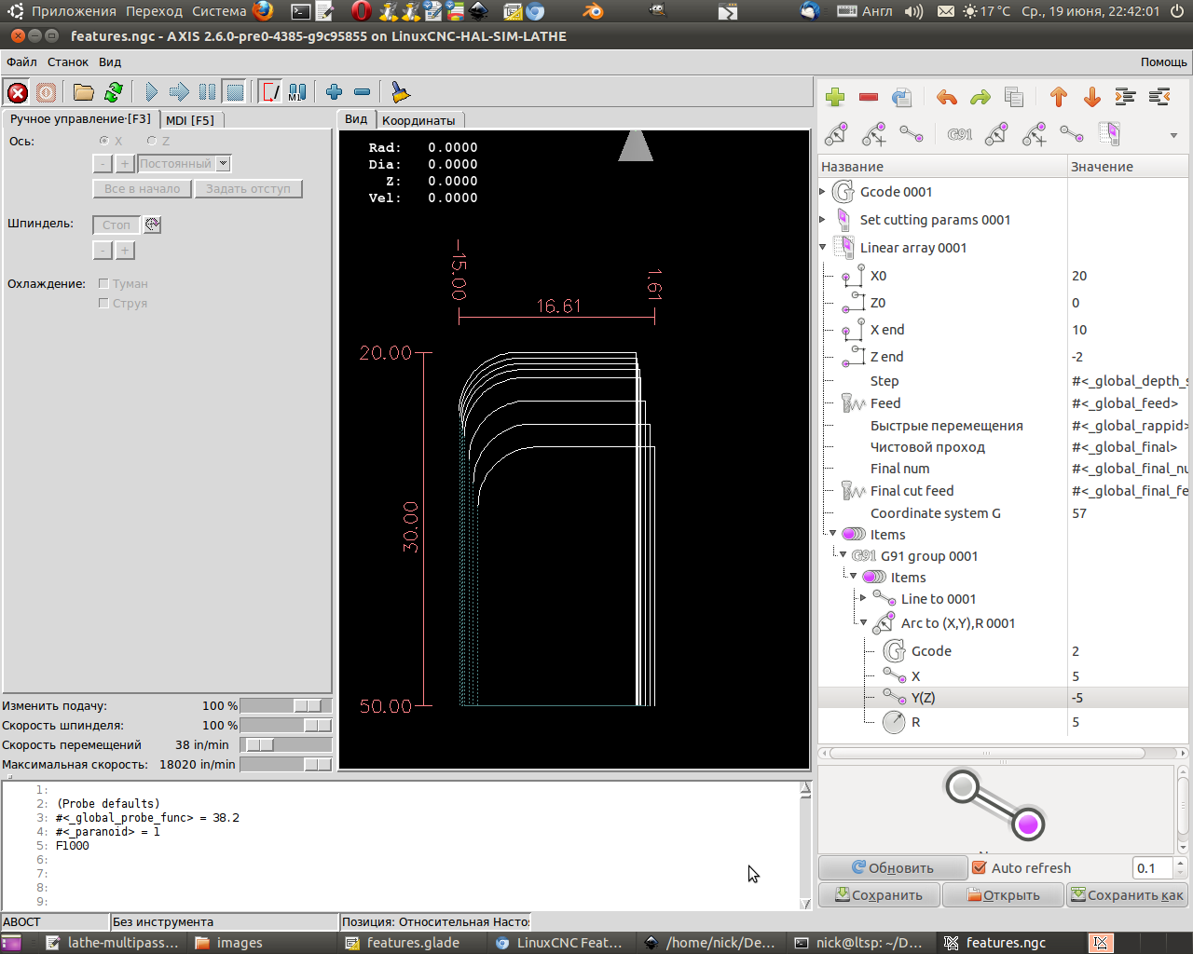
Task: Expand the Gcode 0001 tree node
Action: (823, 192)
